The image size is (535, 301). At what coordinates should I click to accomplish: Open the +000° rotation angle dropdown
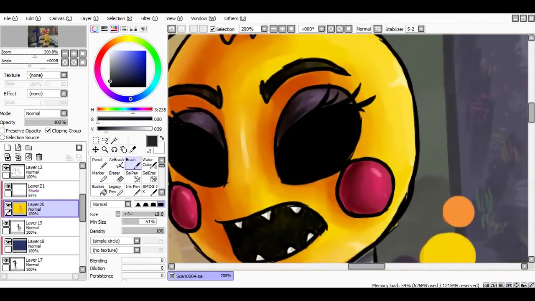321,29
